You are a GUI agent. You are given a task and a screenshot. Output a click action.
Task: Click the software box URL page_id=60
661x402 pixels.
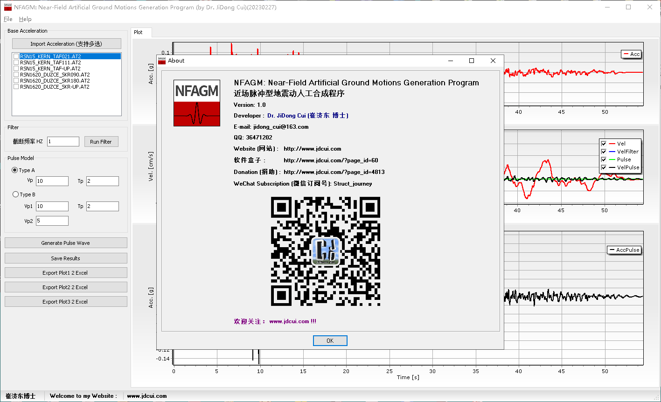[331, 160]
